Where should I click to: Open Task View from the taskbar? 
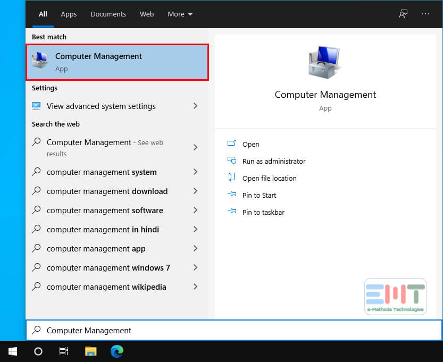[x=64, y=351]
